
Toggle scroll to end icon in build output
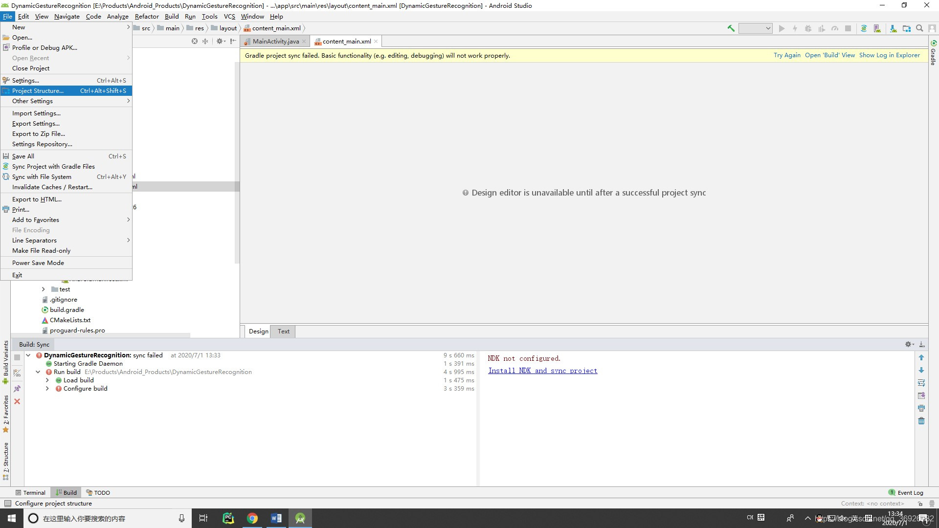point(921,396)
